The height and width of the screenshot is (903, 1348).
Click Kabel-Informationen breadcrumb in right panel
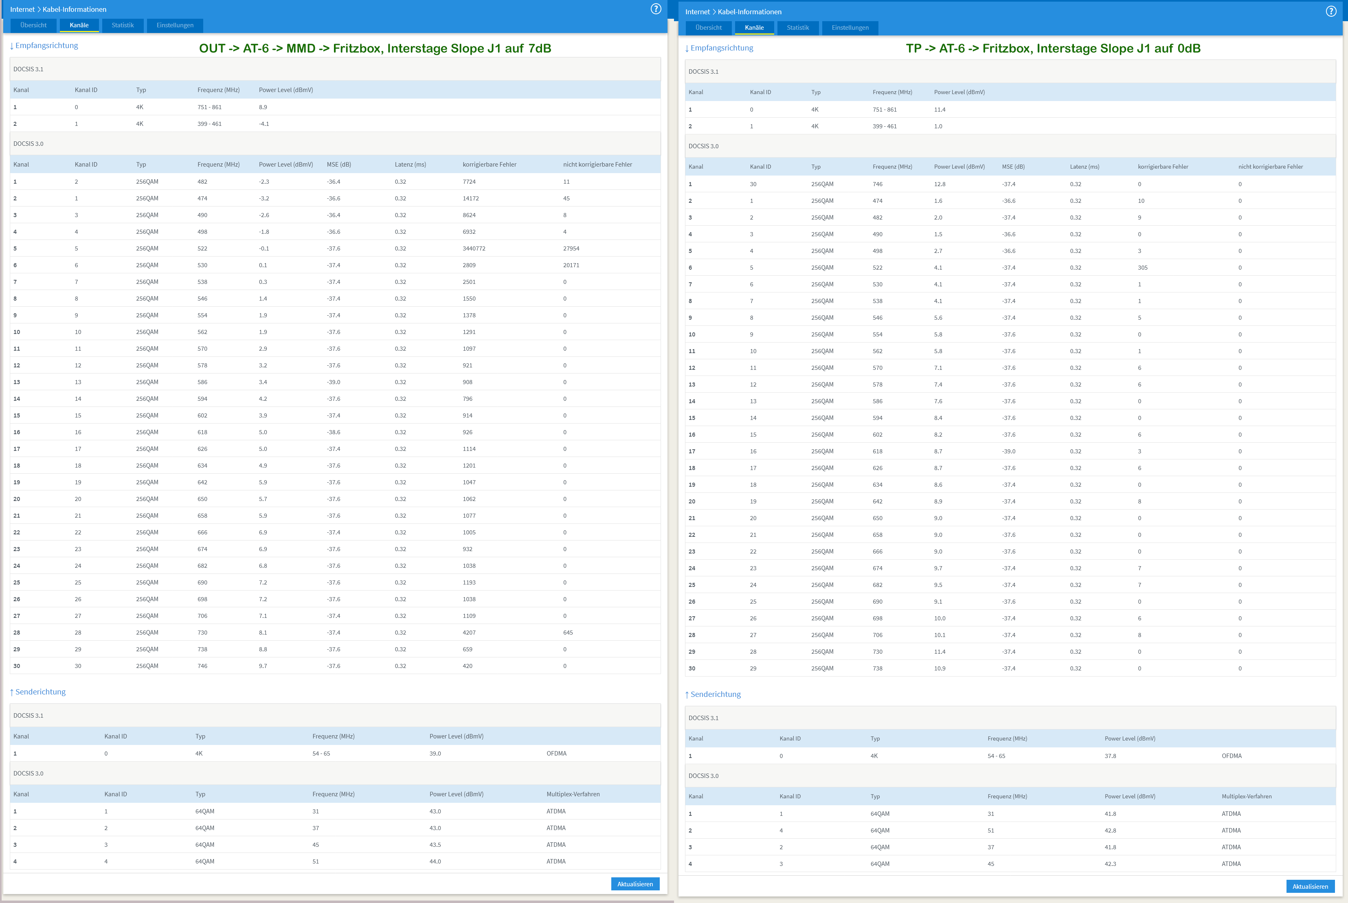(x=749, y=11)
